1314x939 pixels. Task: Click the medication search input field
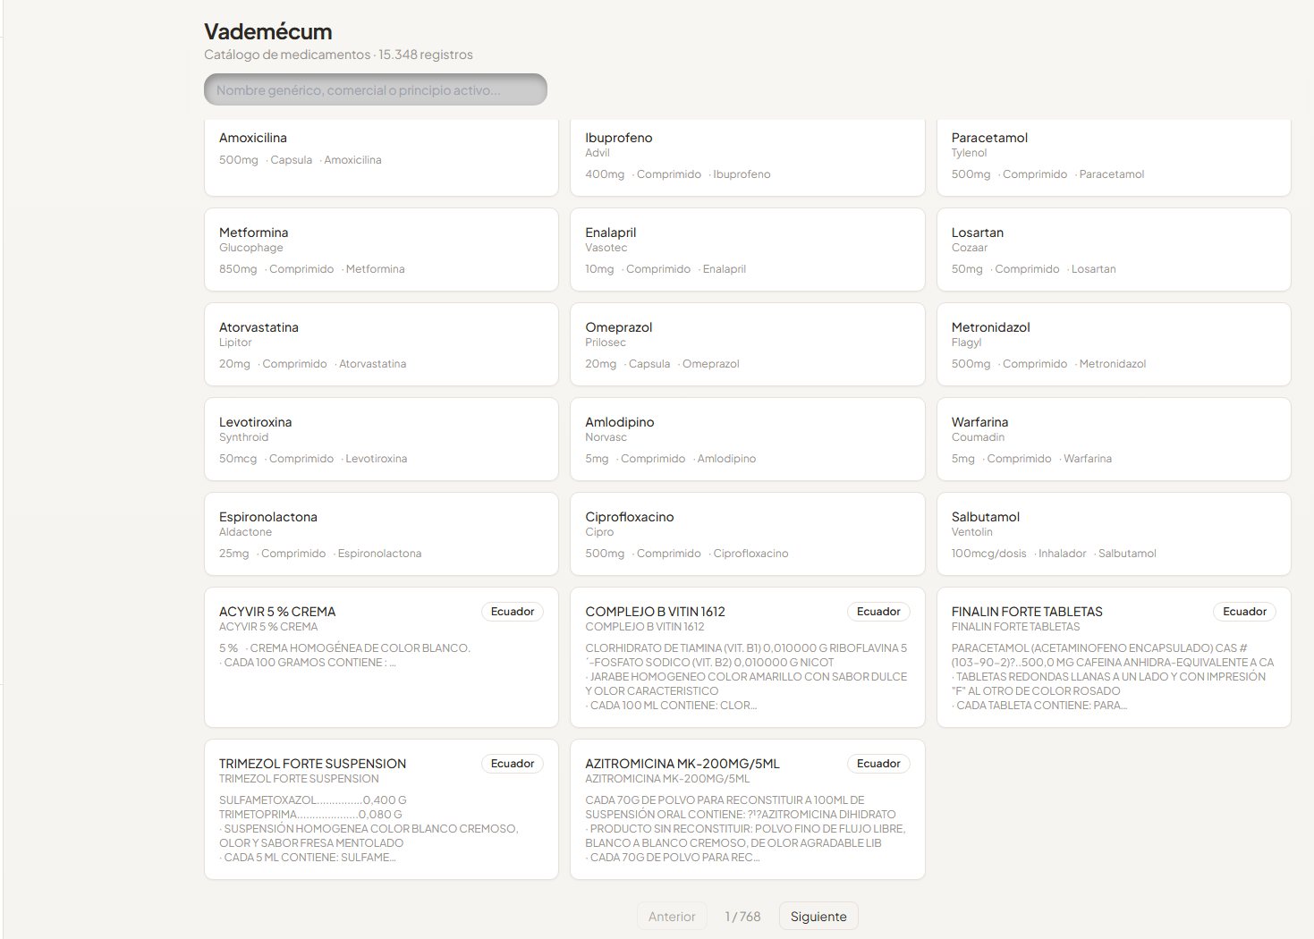[375, 89]
